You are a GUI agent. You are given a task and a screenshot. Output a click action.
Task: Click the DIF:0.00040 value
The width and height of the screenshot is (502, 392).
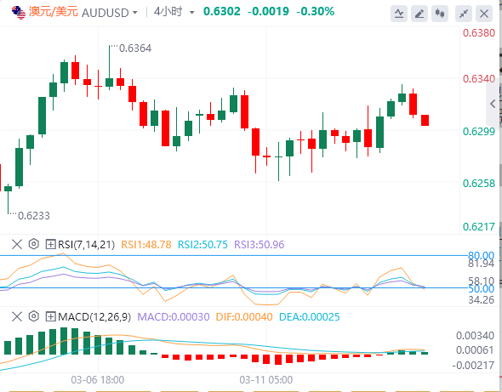[x=244, y=317]
